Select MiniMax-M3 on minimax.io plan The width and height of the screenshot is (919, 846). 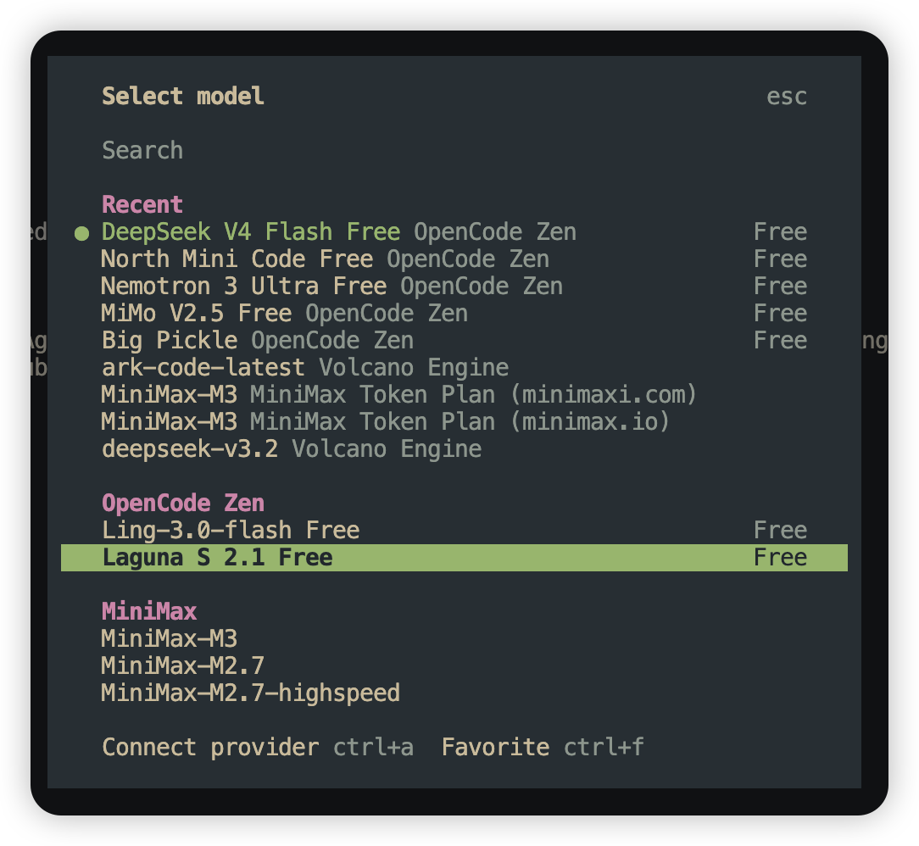click(x=454, y=422)
